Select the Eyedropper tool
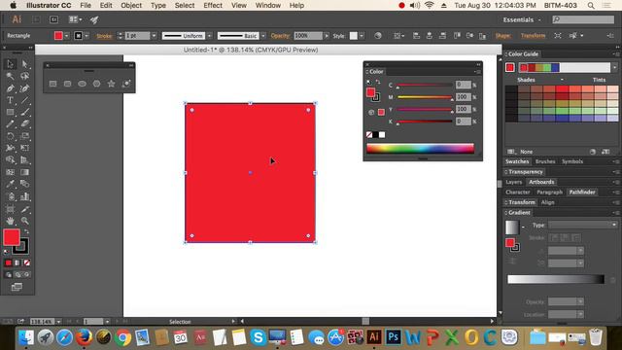622x350 pixels. click(11, 184)
